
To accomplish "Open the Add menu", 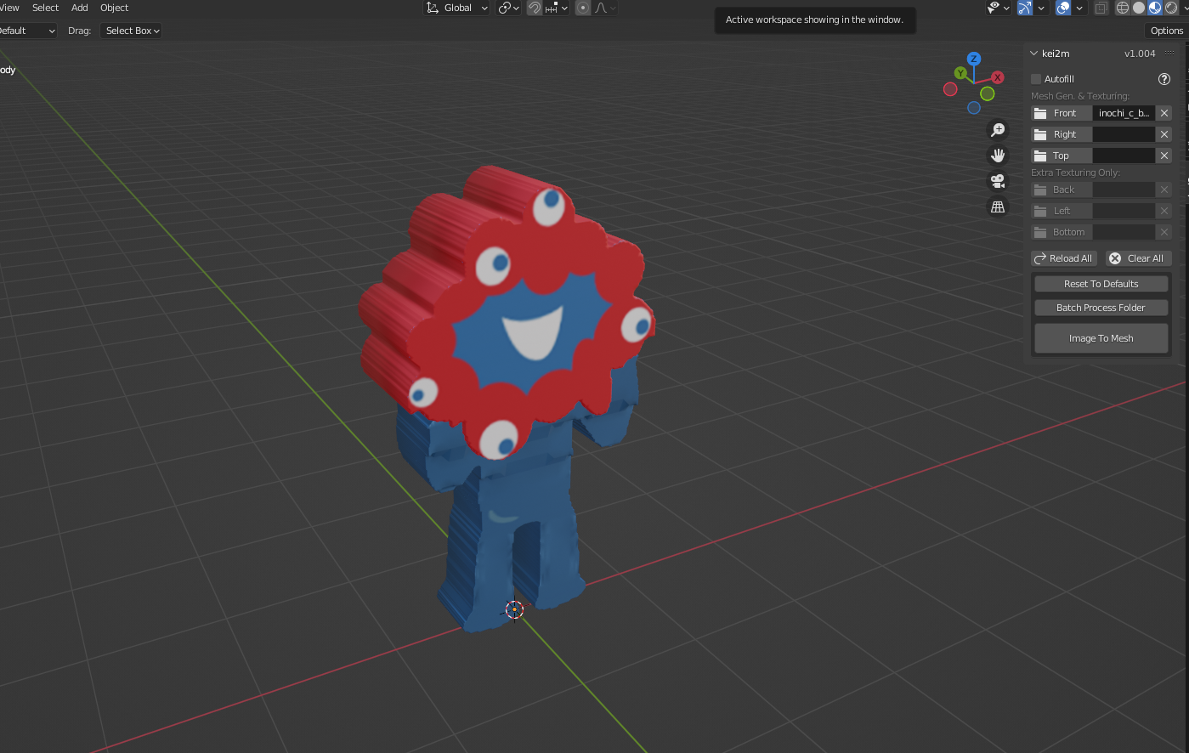I will (80, 8).
